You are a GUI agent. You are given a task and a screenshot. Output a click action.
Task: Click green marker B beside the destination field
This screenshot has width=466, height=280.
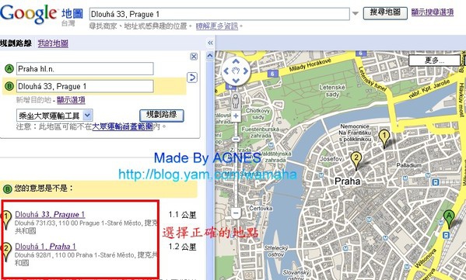pos(9,86)
